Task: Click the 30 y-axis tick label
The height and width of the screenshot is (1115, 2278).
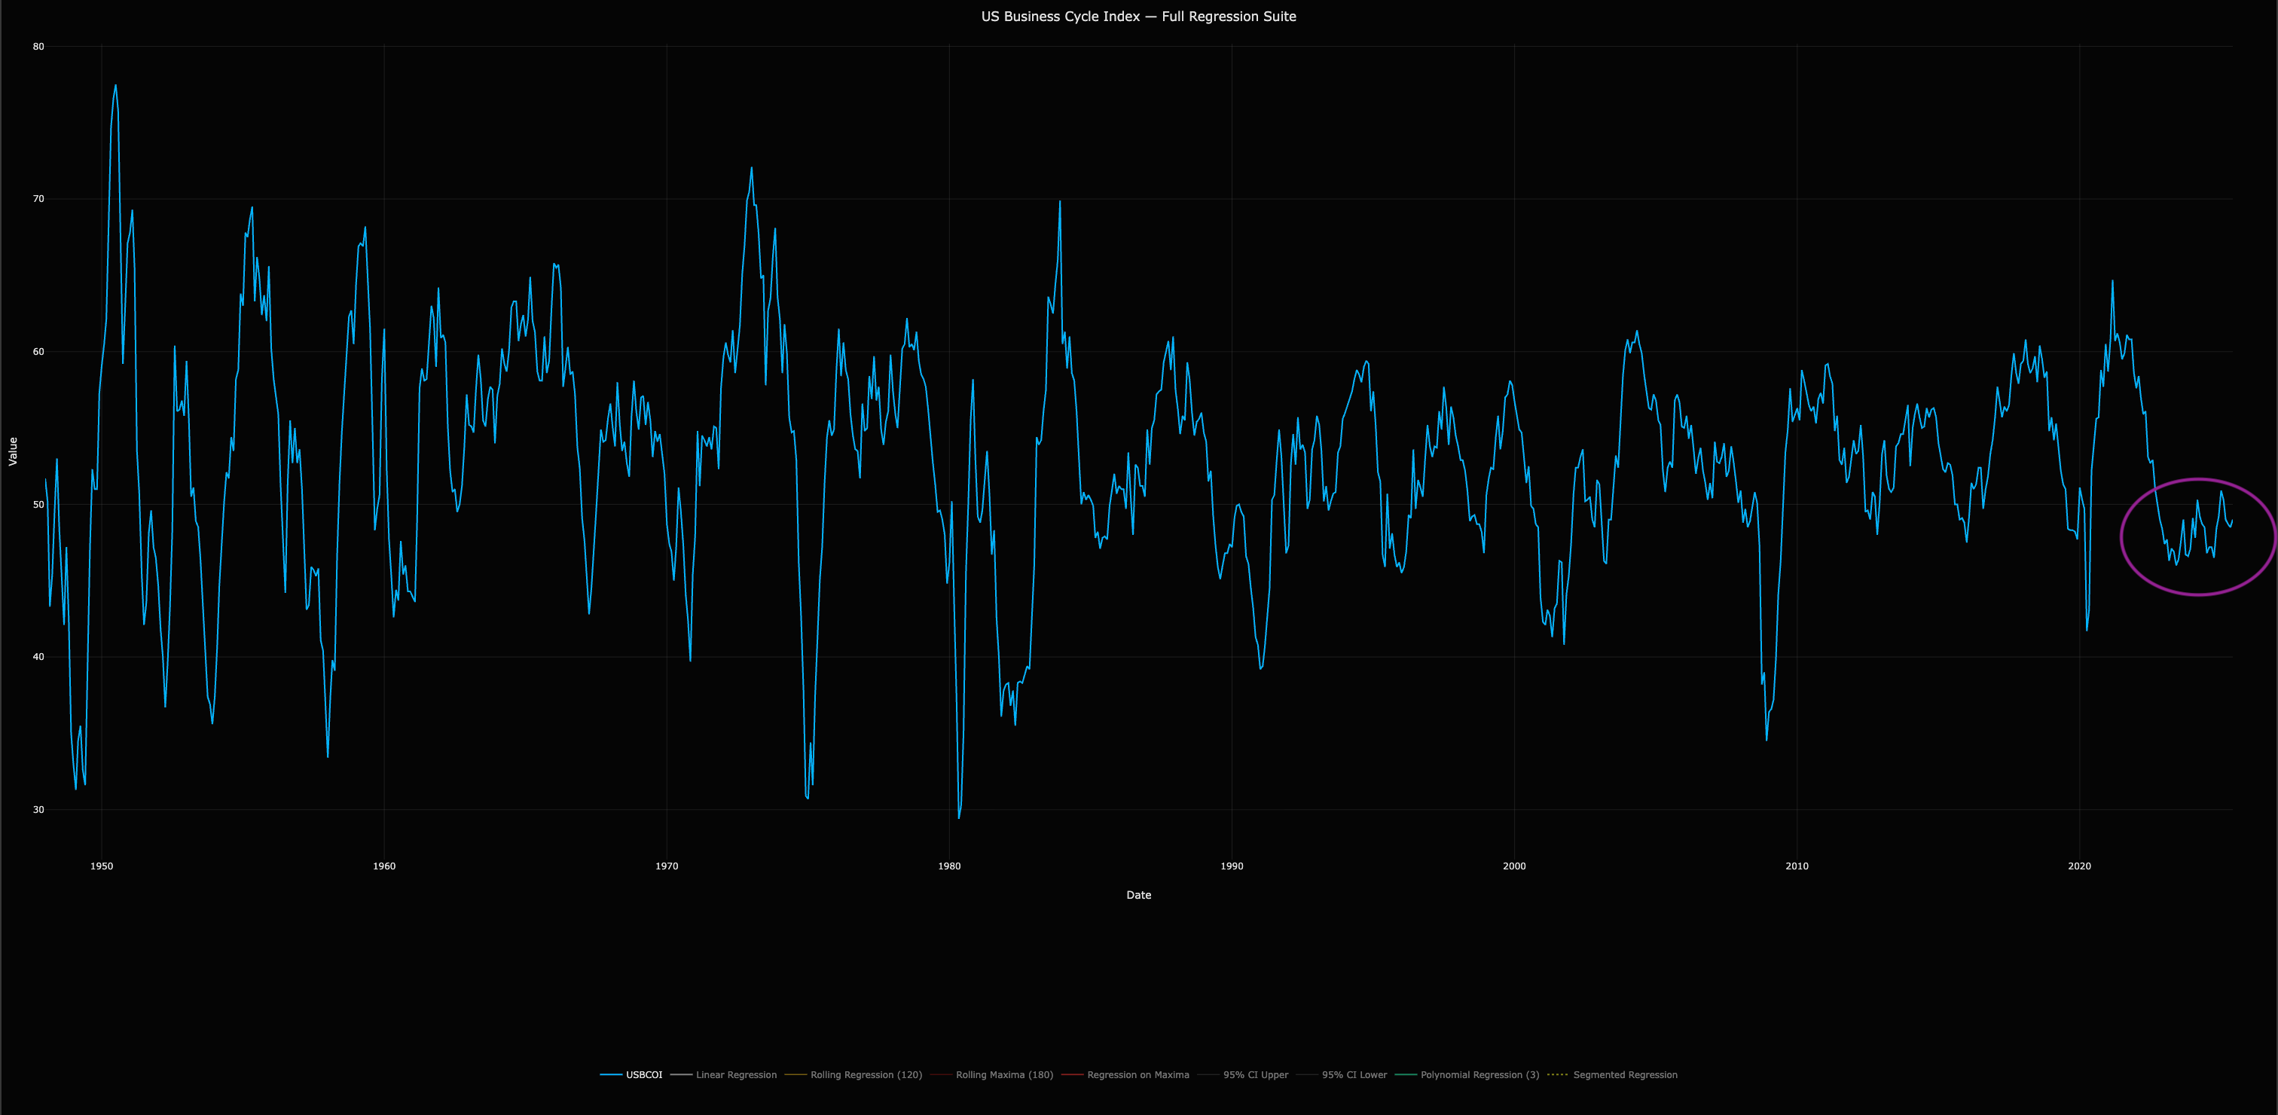Action: pyautogui.click(x=38, y=809)
